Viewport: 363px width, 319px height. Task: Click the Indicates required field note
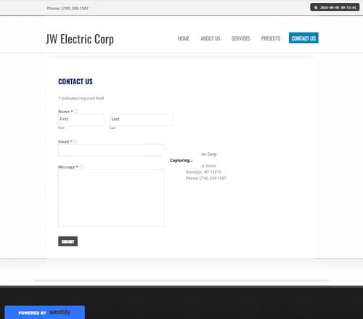click(x=81, y=98)
